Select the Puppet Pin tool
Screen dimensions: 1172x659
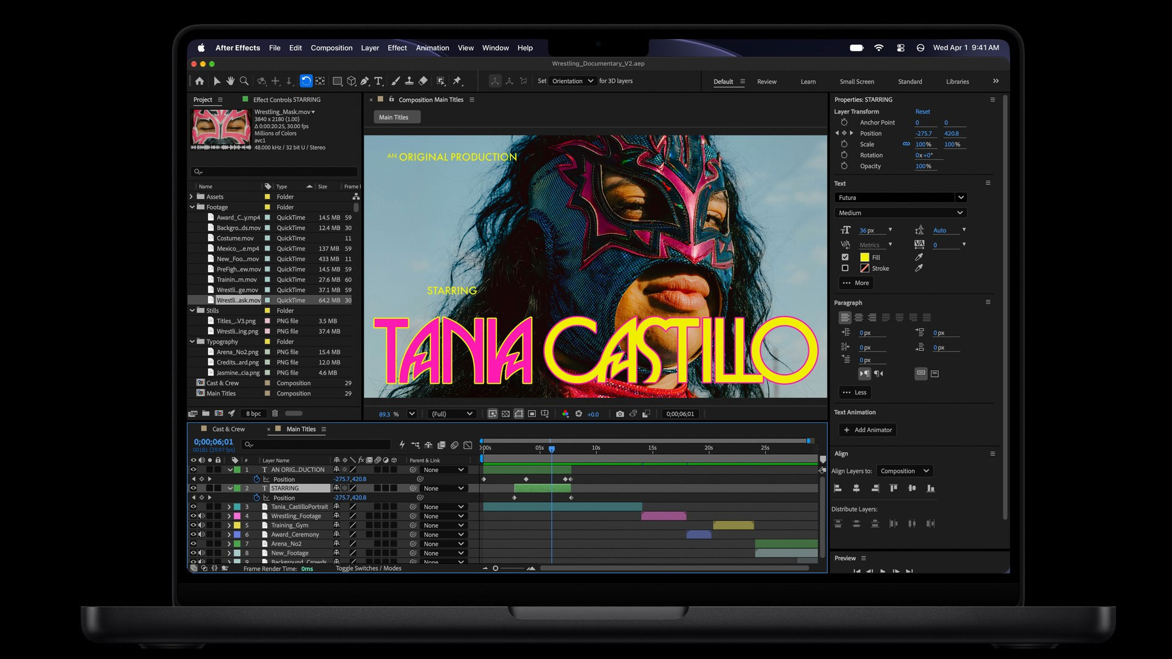pyautogui.click(x=457, y=81)
